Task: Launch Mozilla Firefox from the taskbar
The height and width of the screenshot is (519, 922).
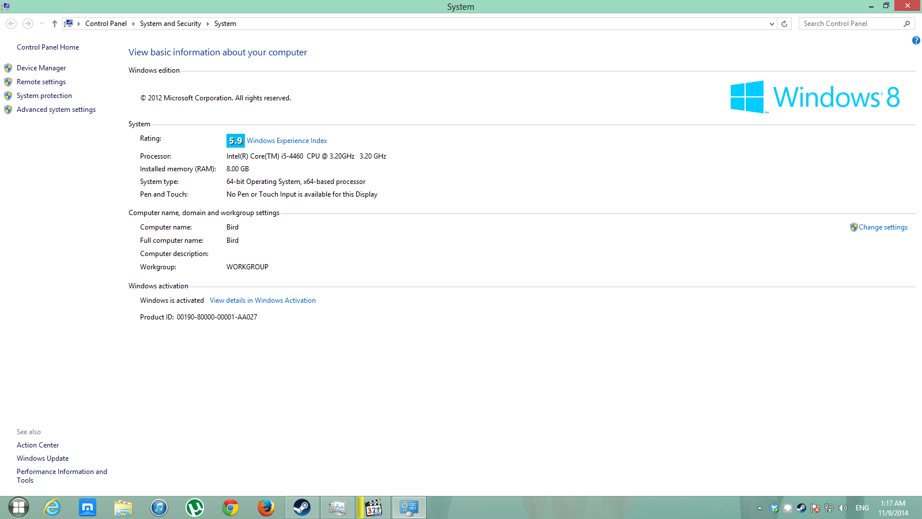Action: pyautogui.click(x=266, y=507)
